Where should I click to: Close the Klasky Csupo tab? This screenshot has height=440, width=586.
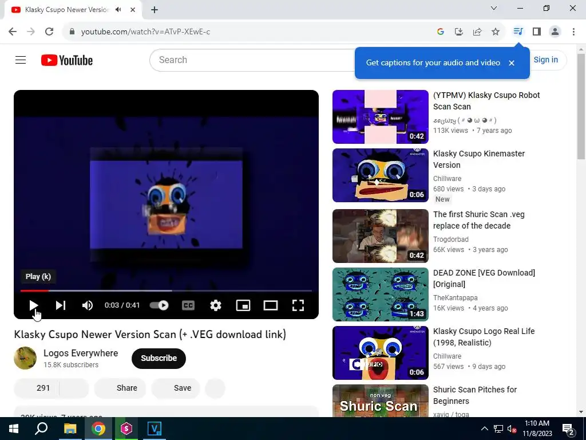point(133,10)
